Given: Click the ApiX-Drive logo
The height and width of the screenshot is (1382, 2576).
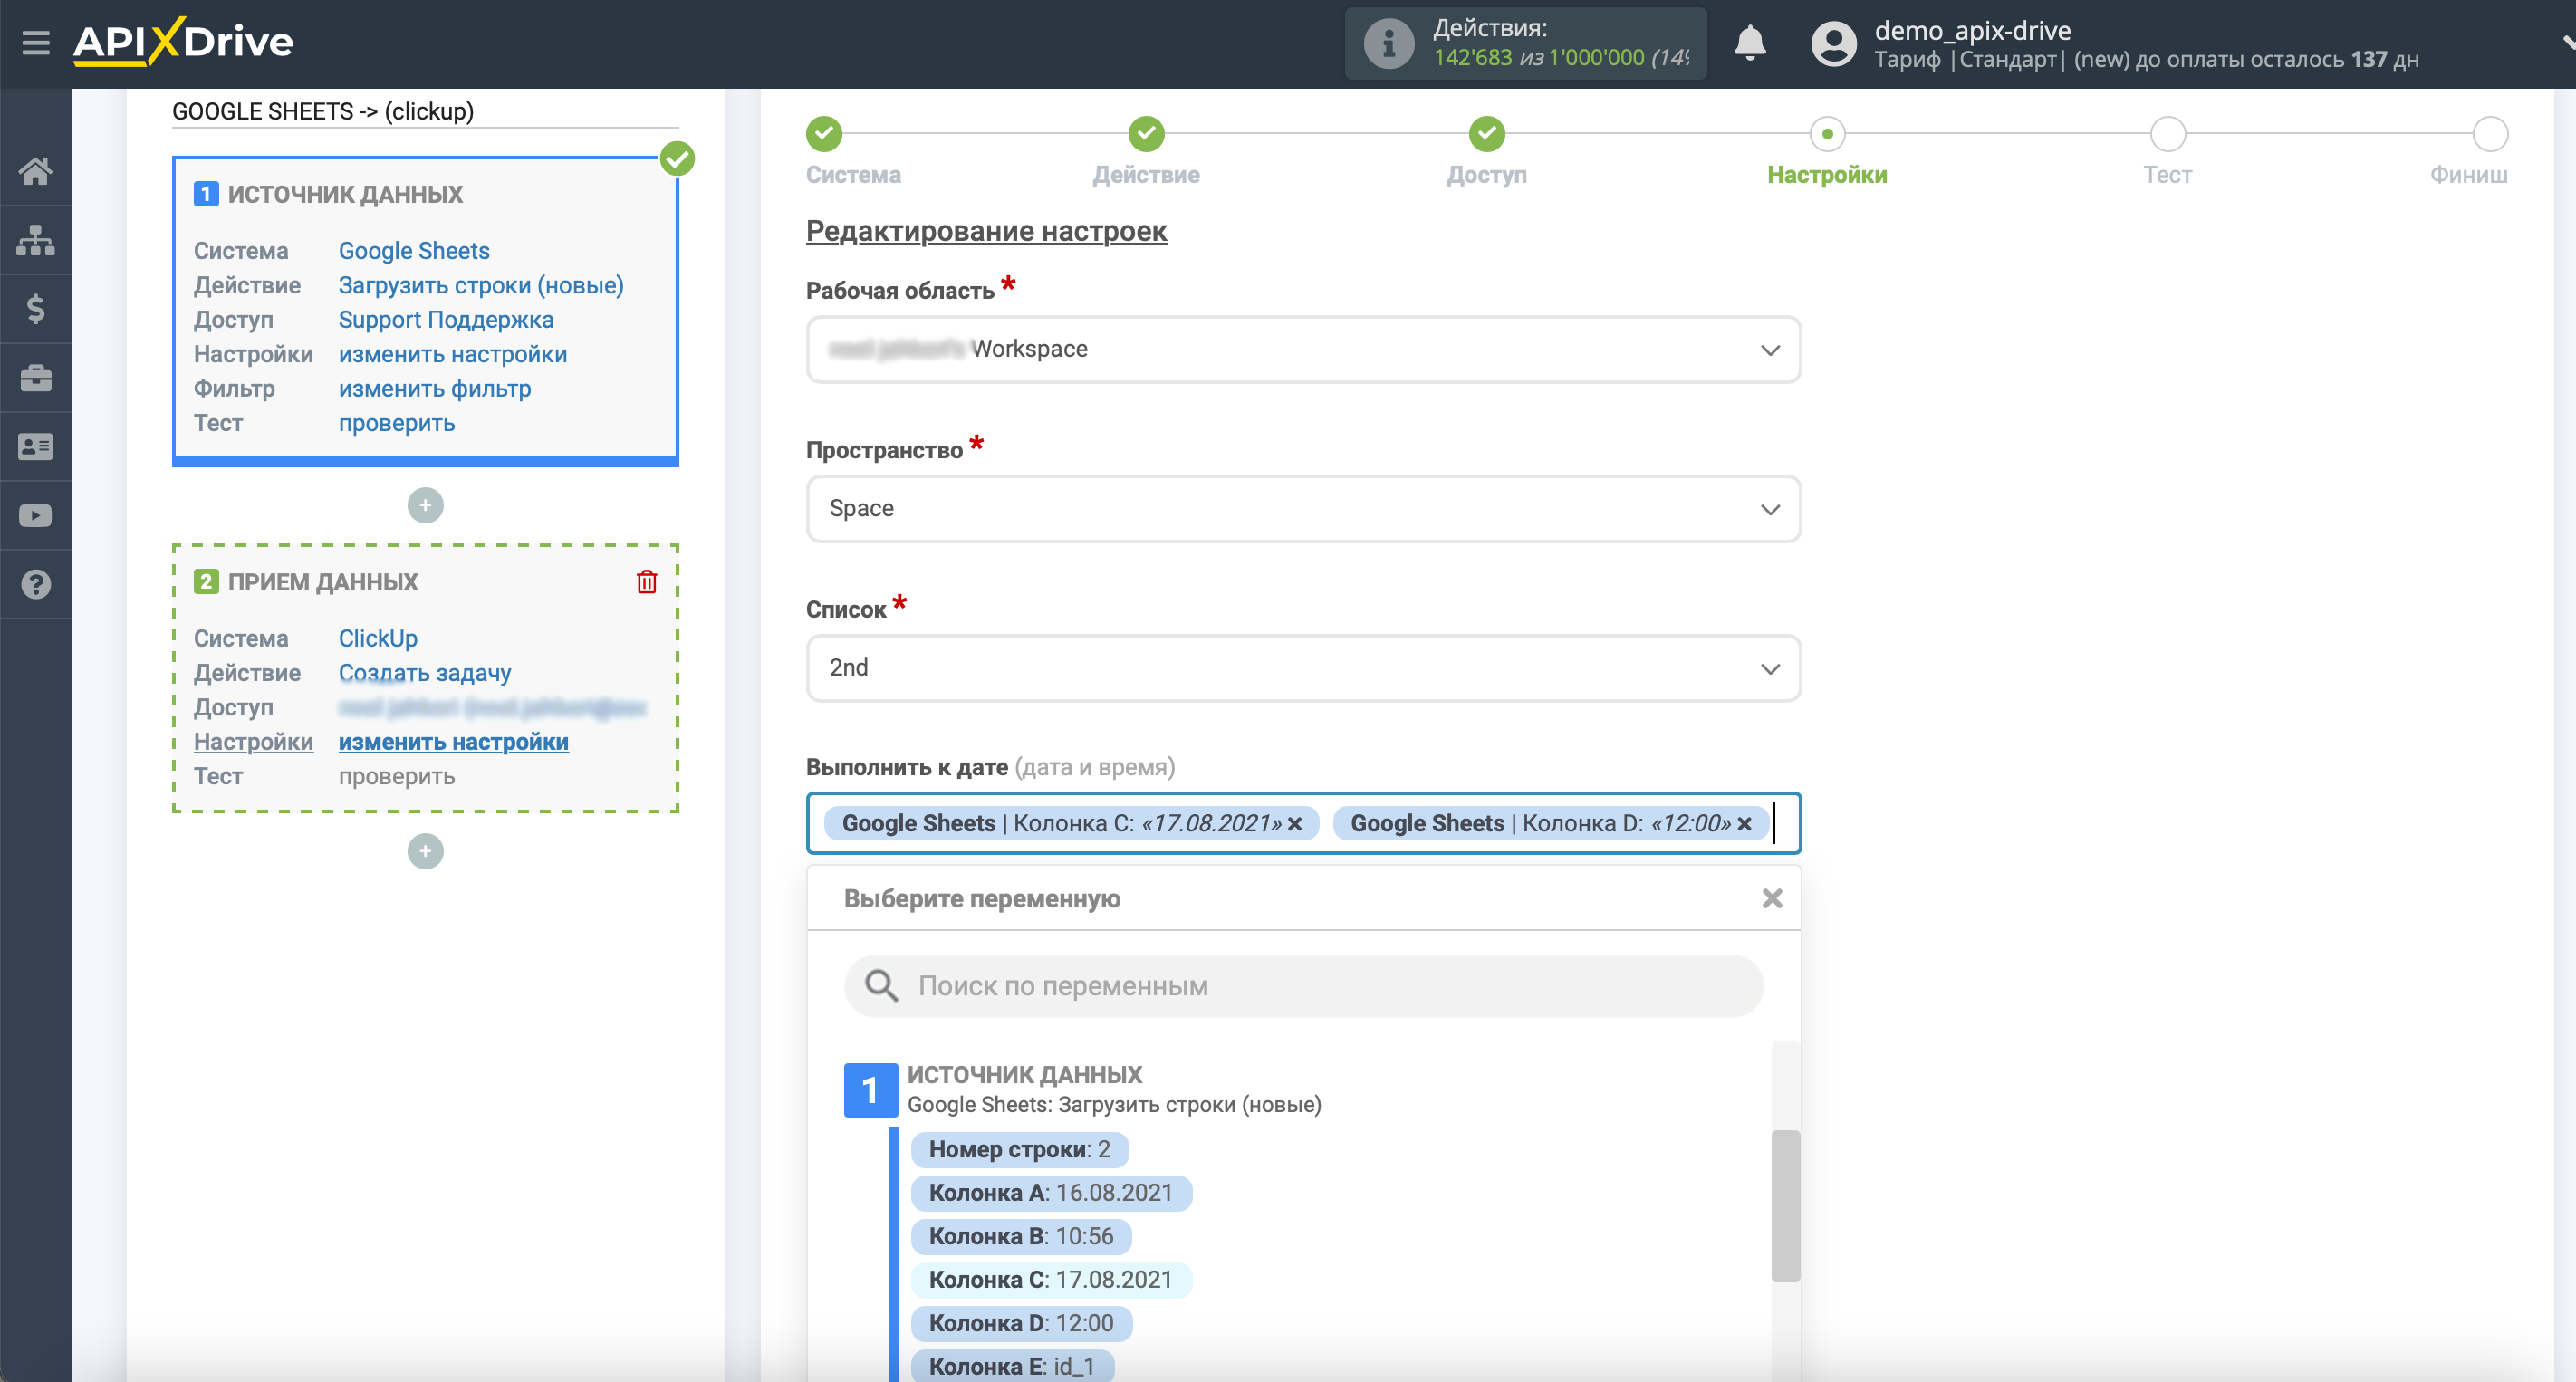Looking at the screenshot, I should tap(183, 42).
